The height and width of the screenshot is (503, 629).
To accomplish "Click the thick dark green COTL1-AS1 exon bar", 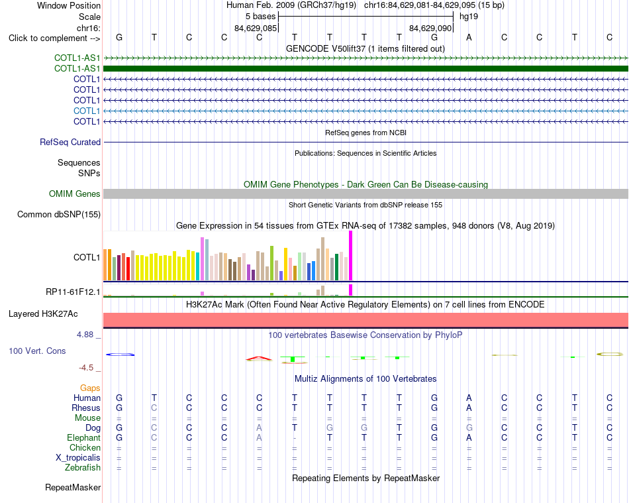I will coord(365,69).
